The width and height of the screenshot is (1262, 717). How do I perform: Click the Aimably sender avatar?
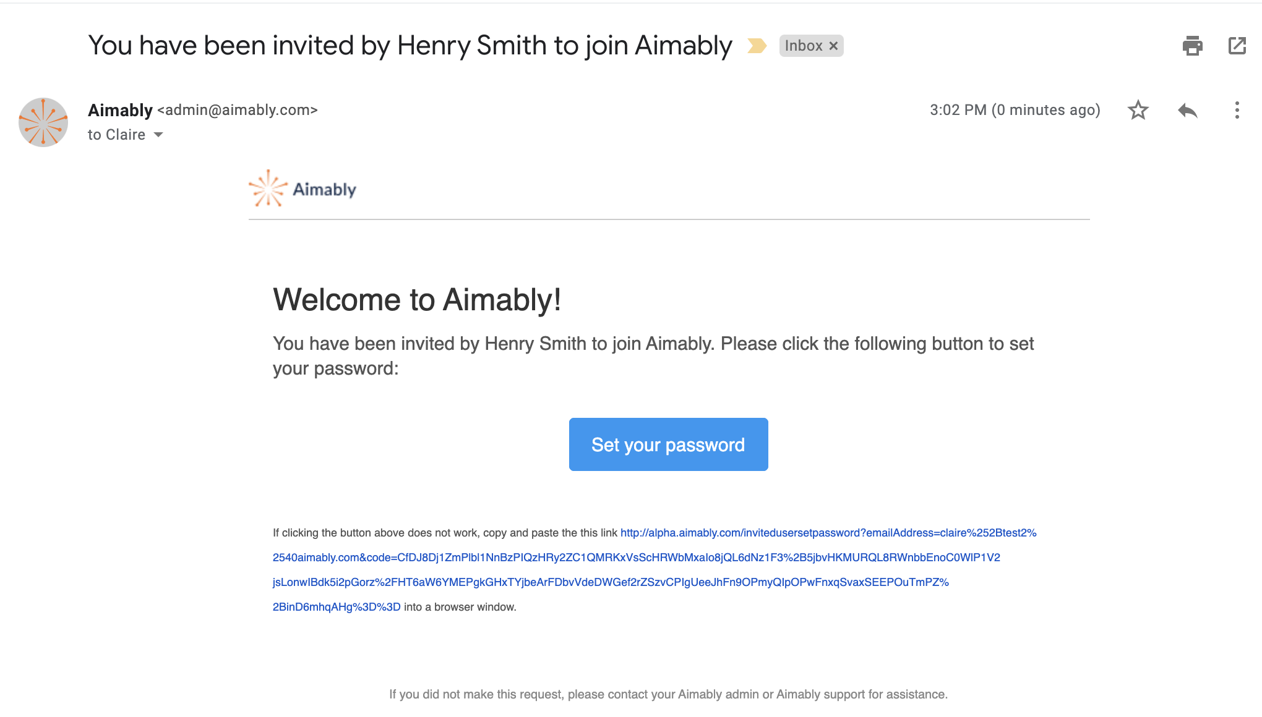pos(43,122)
